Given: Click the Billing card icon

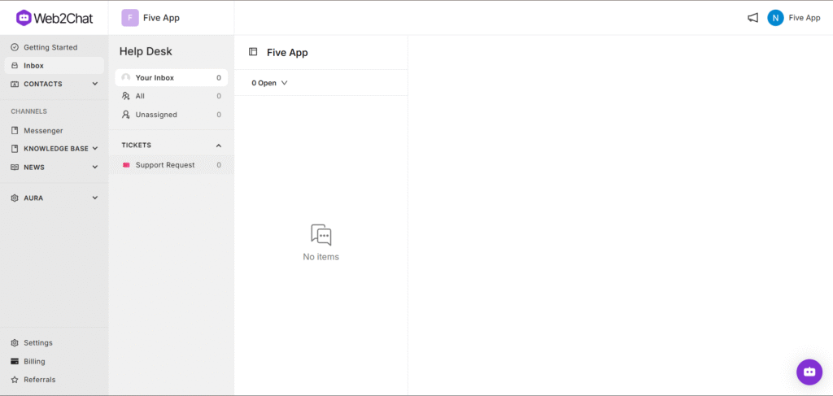Looking at the screenshot, I should click(15, 362).
